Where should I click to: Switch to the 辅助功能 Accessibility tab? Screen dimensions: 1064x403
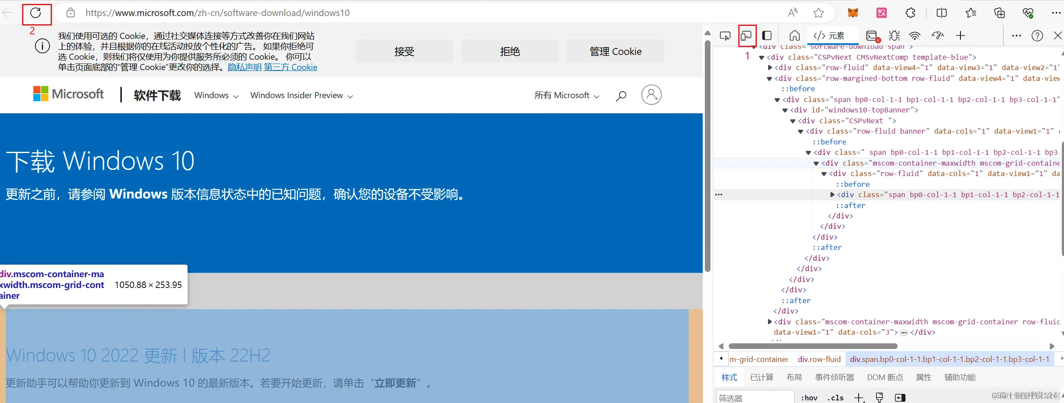tap(960, 377)
